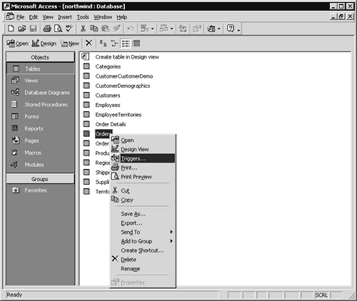Open the Analyze dropdown arrow
Screen dimensions: 357x301
pos(171,29)
